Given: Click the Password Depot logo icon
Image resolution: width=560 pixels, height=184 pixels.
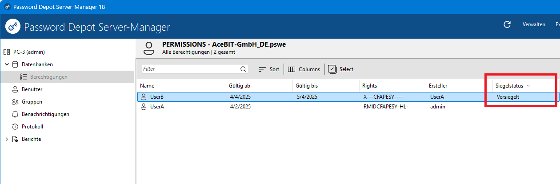Looking at the screenshot, I should tap(13, 26).
